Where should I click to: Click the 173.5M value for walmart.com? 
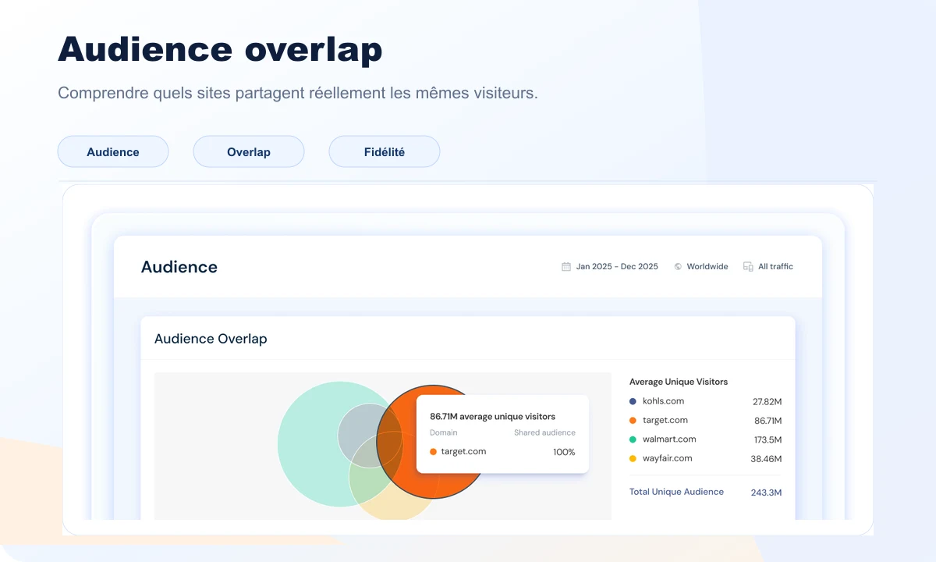coord(768,439)
